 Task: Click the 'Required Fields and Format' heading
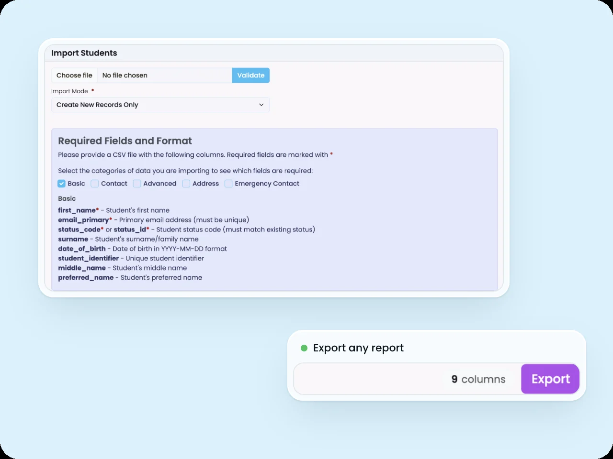(125, 141)
